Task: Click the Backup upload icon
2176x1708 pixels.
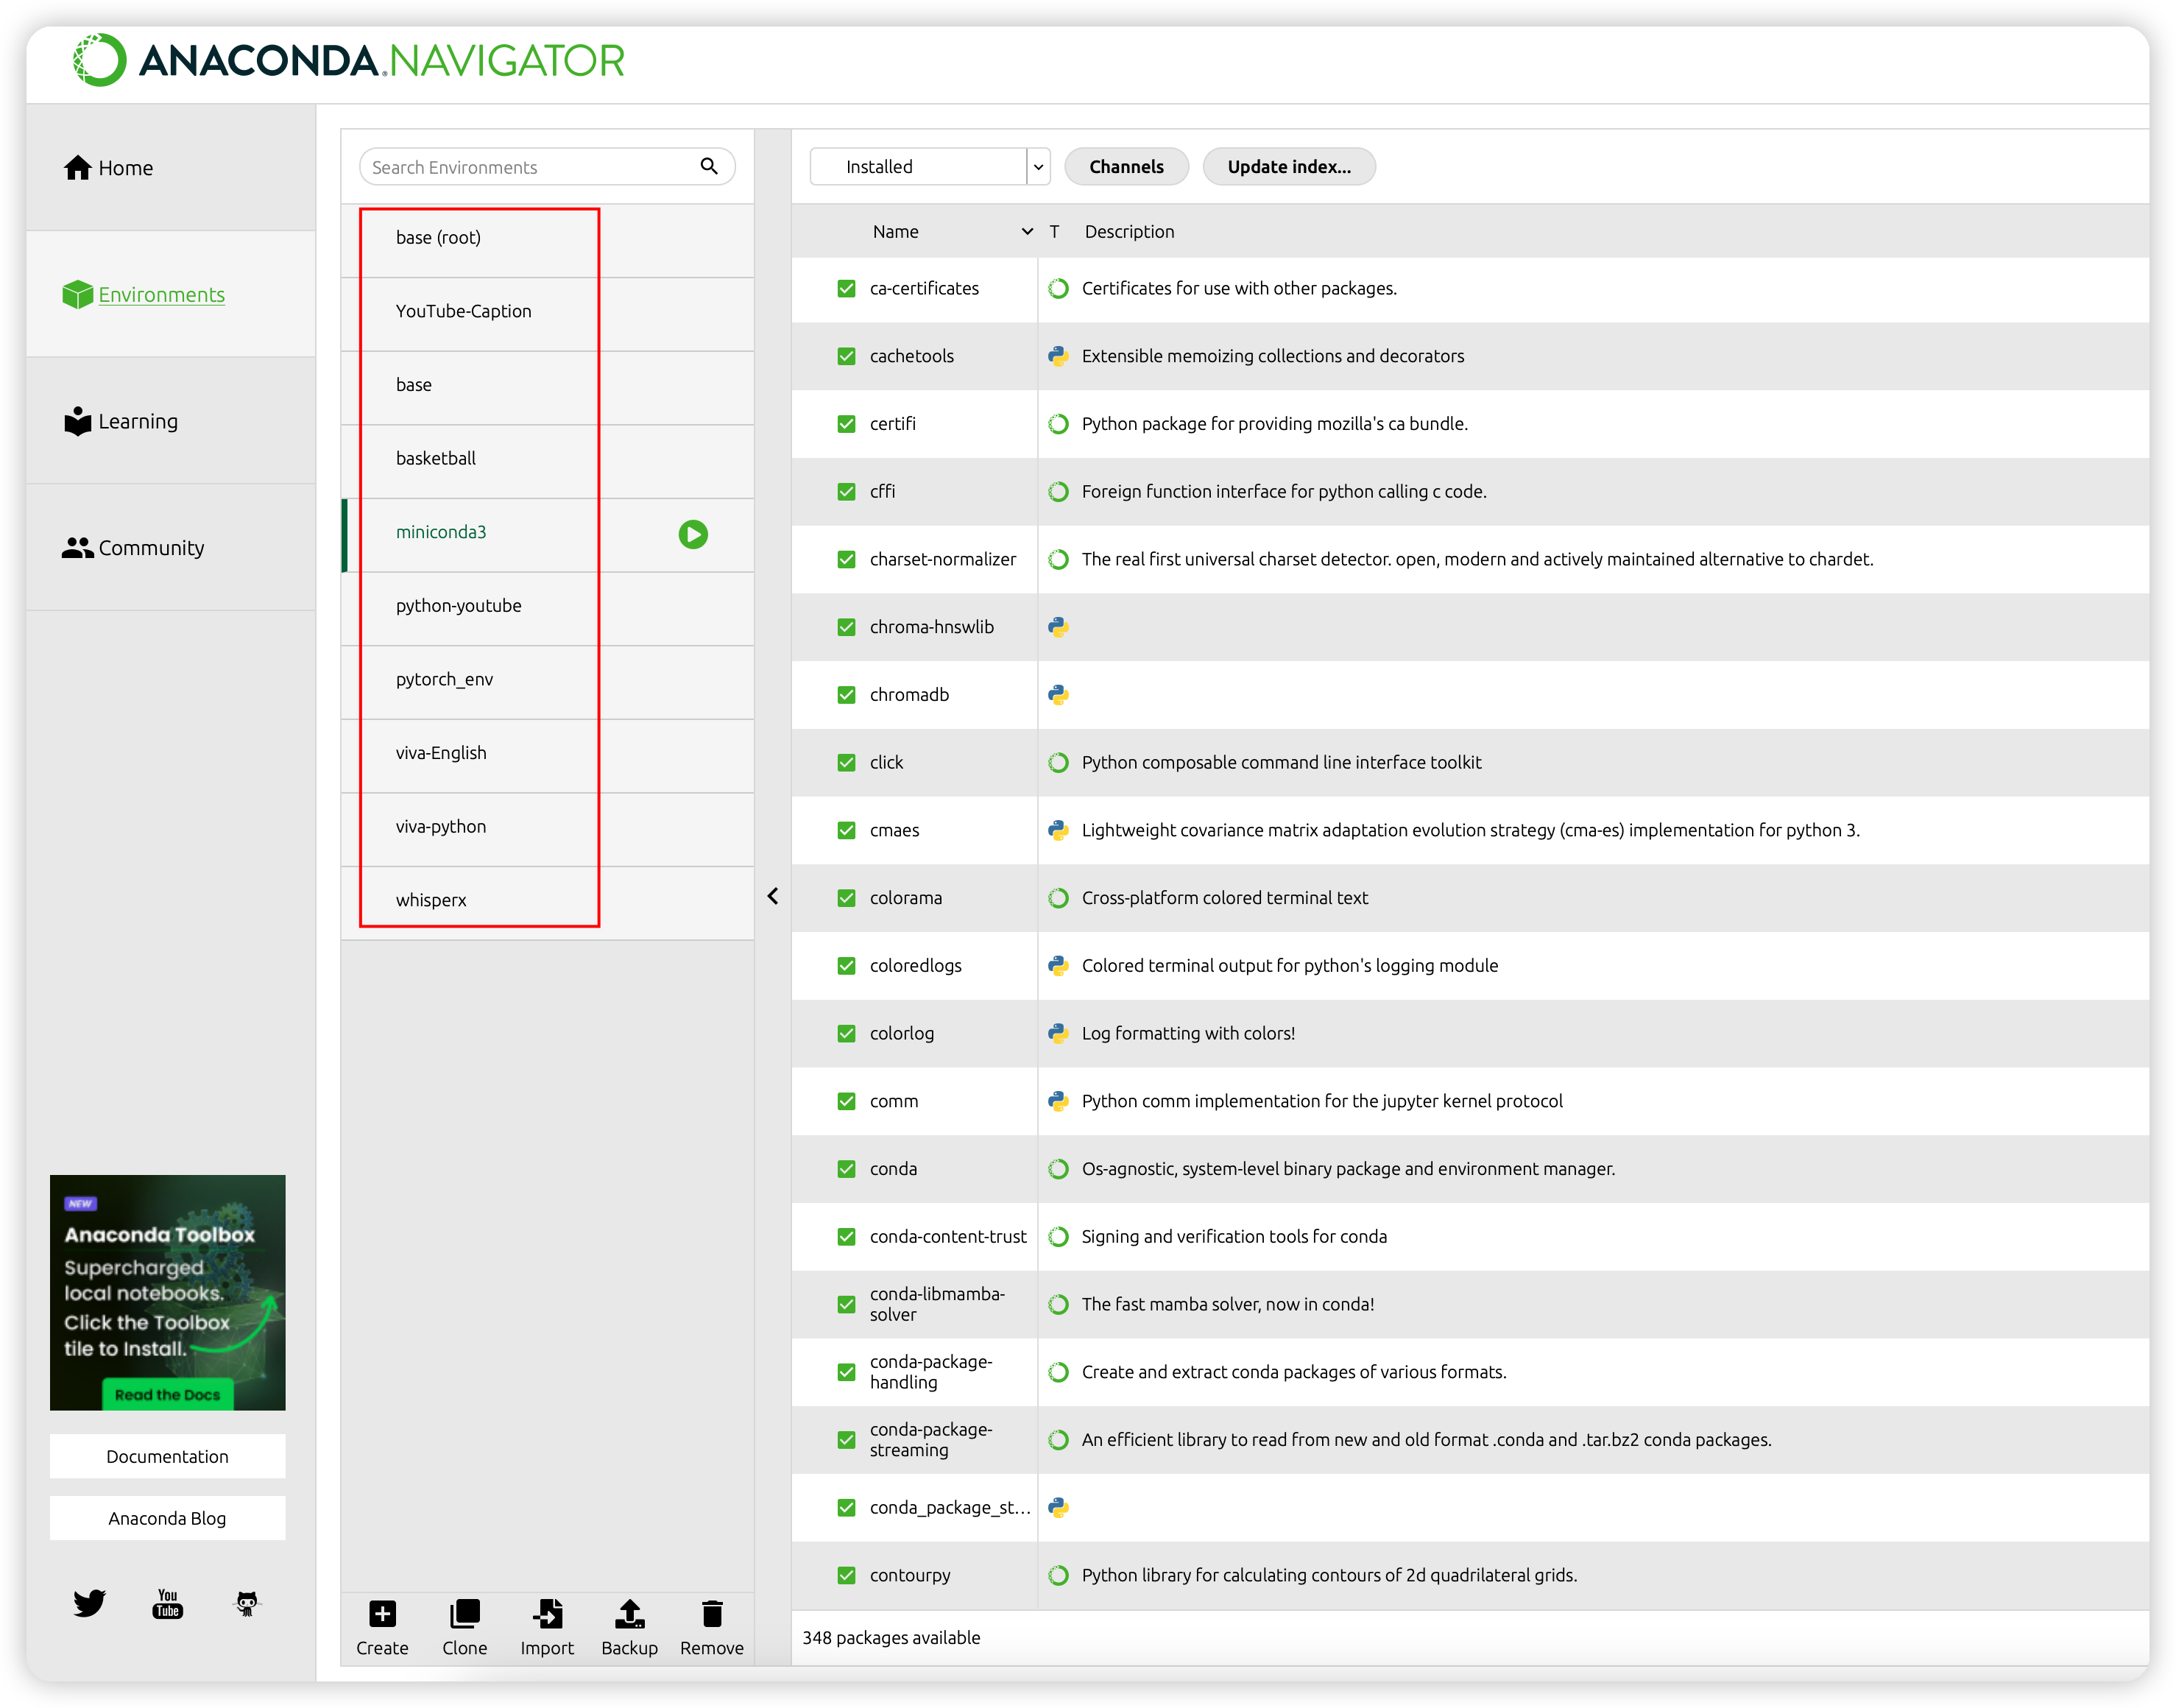Action: pos(630,1614)
